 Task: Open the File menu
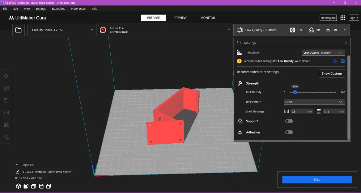coord(5,9)
